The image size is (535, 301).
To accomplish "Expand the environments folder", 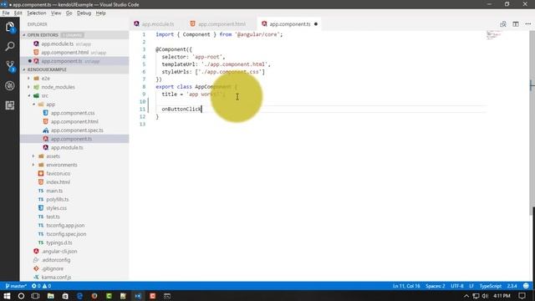I will point(33,165).
